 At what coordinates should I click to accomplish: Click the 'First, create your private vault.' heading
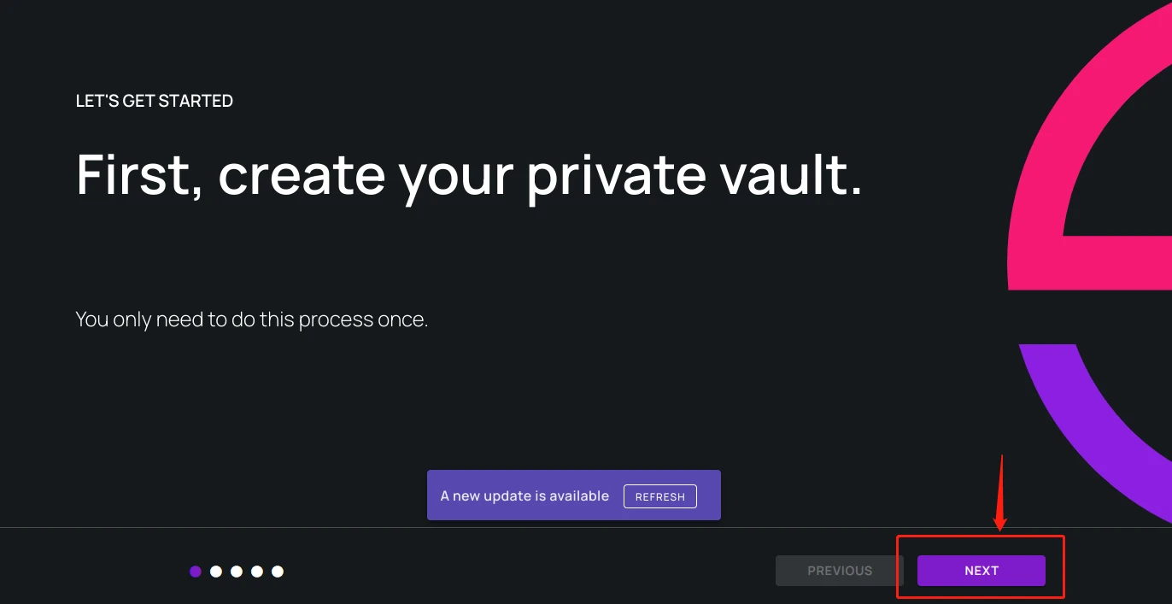pos(469,175)
